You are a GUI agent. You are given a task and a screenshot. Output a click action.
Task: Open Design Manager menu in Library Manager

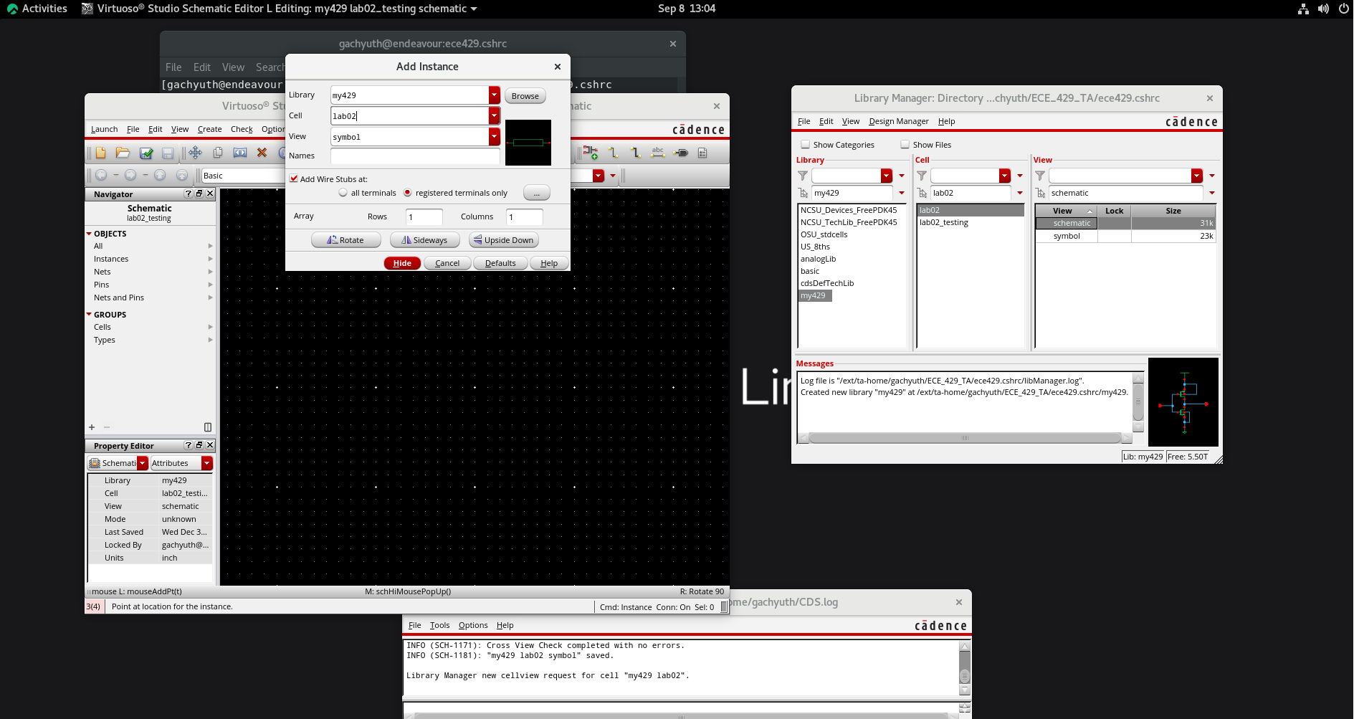pyautogui.click(x=898, y=121)
